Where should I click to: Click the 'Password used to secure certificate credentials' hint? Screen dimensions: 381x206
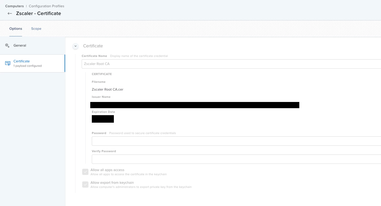tap(143, 133)
